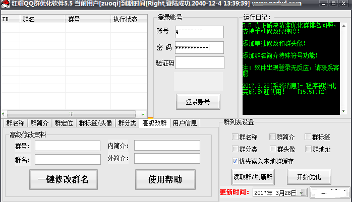Click the ID column header

coord(11,19)
